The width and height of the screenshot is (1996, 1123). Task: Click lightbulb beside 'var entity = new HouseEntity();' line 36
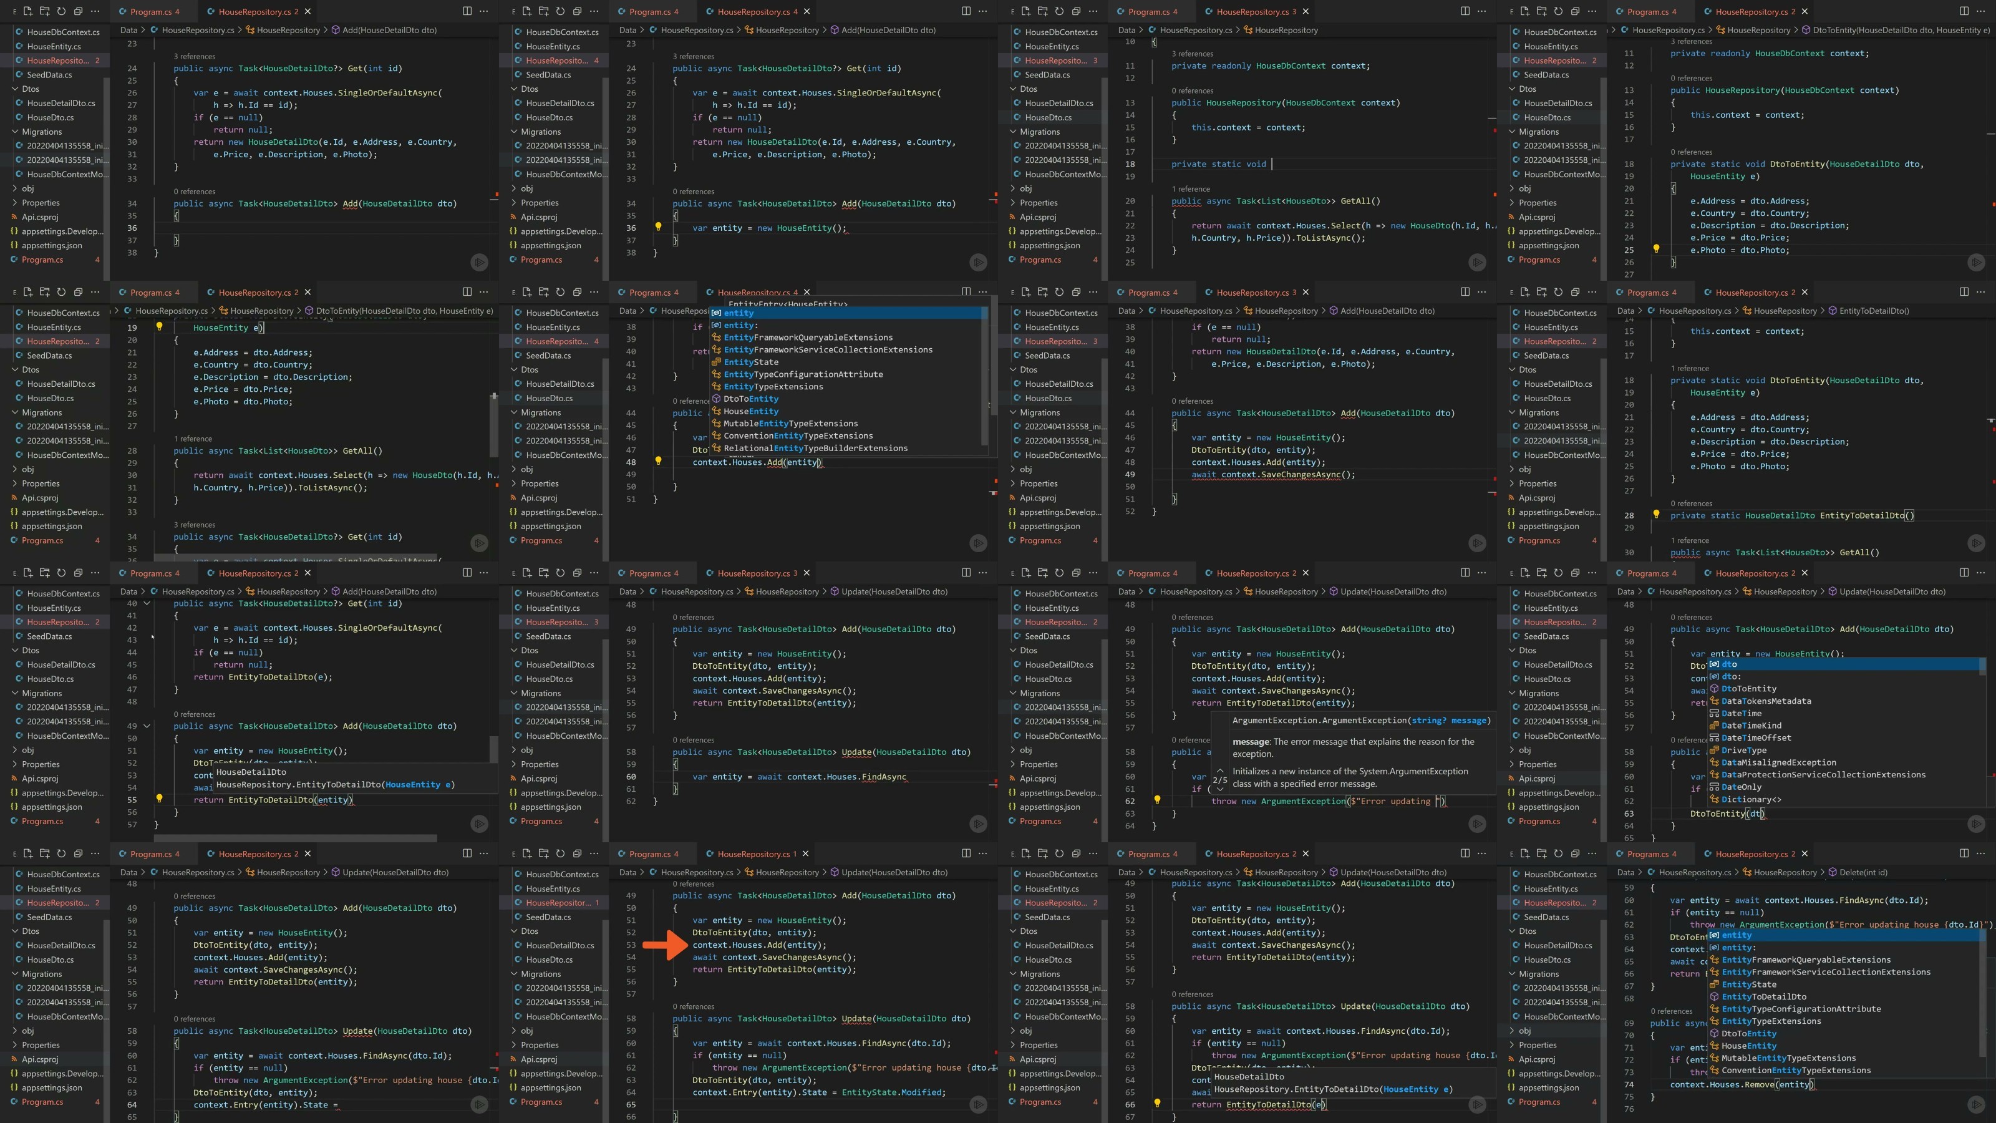(658, 226)
